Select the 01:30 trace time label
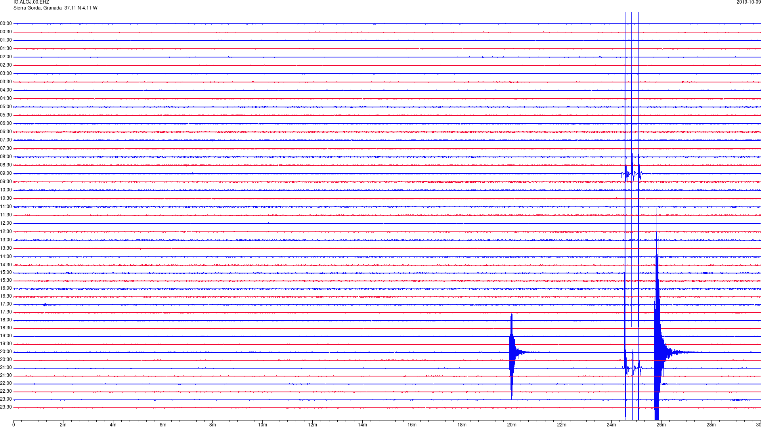The height and width of the screenshot is (428, 761). point(6,48)
